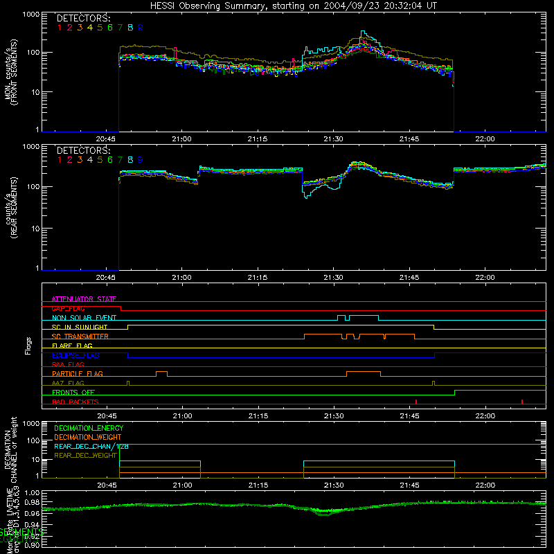Click the first BAD_PACKETS red tick near 21:45
Image resolution: width=554 pixels, height=554 pixels.
[416, 402]
